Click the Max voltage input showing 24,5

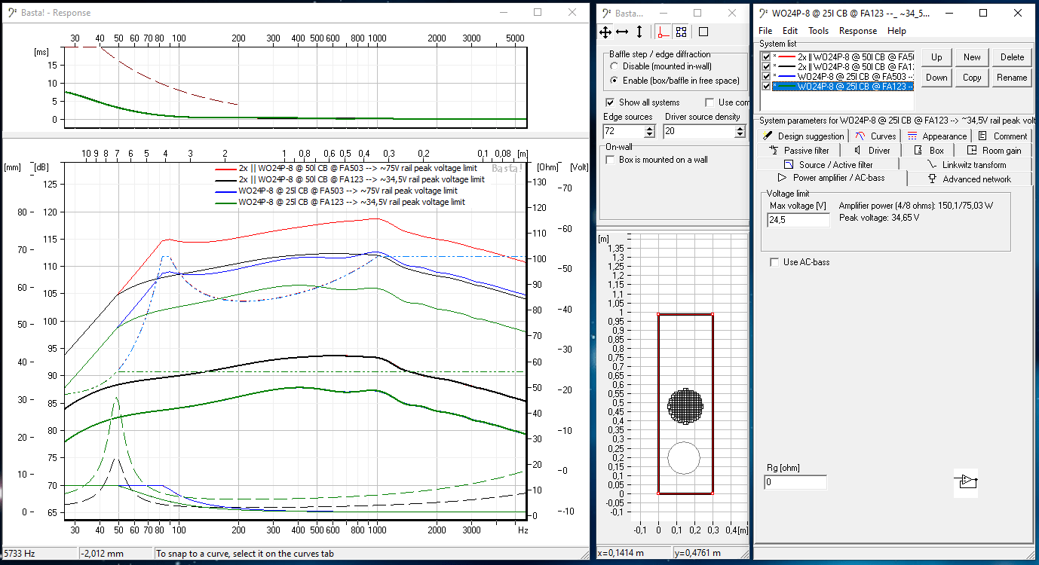click(x=798, y=220)
